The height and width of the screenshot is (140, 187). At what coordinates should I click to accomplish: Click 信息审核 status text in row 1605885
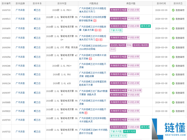180,102
